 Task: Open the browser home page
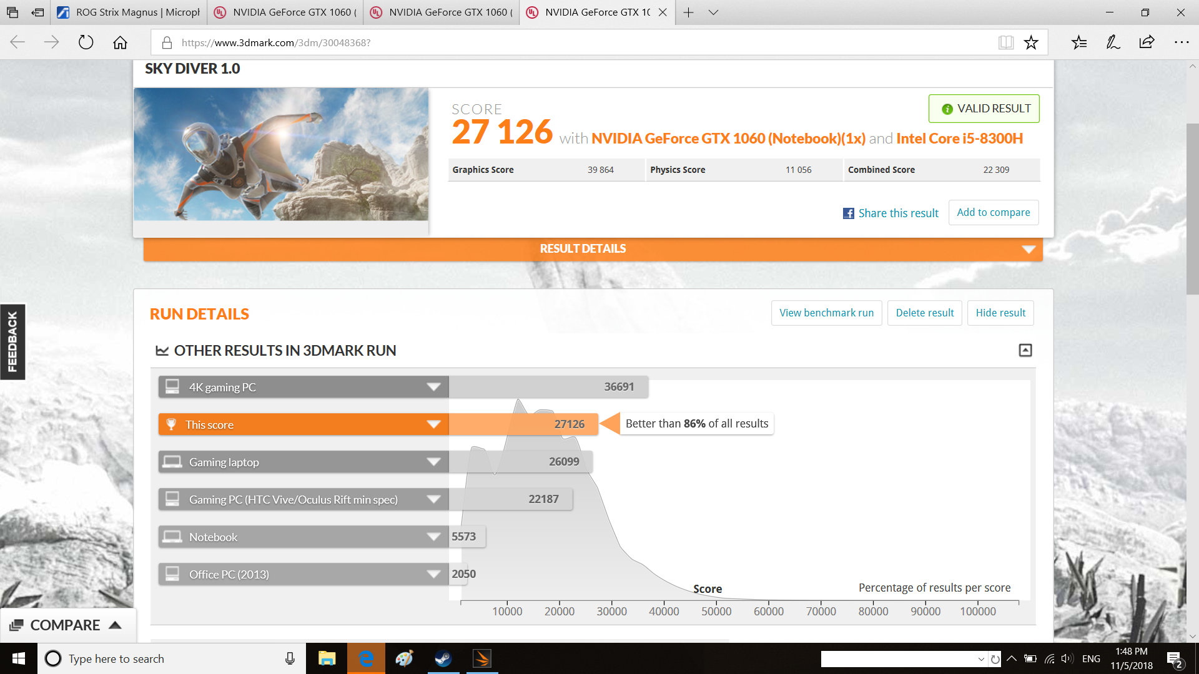[x=120, y=42]
